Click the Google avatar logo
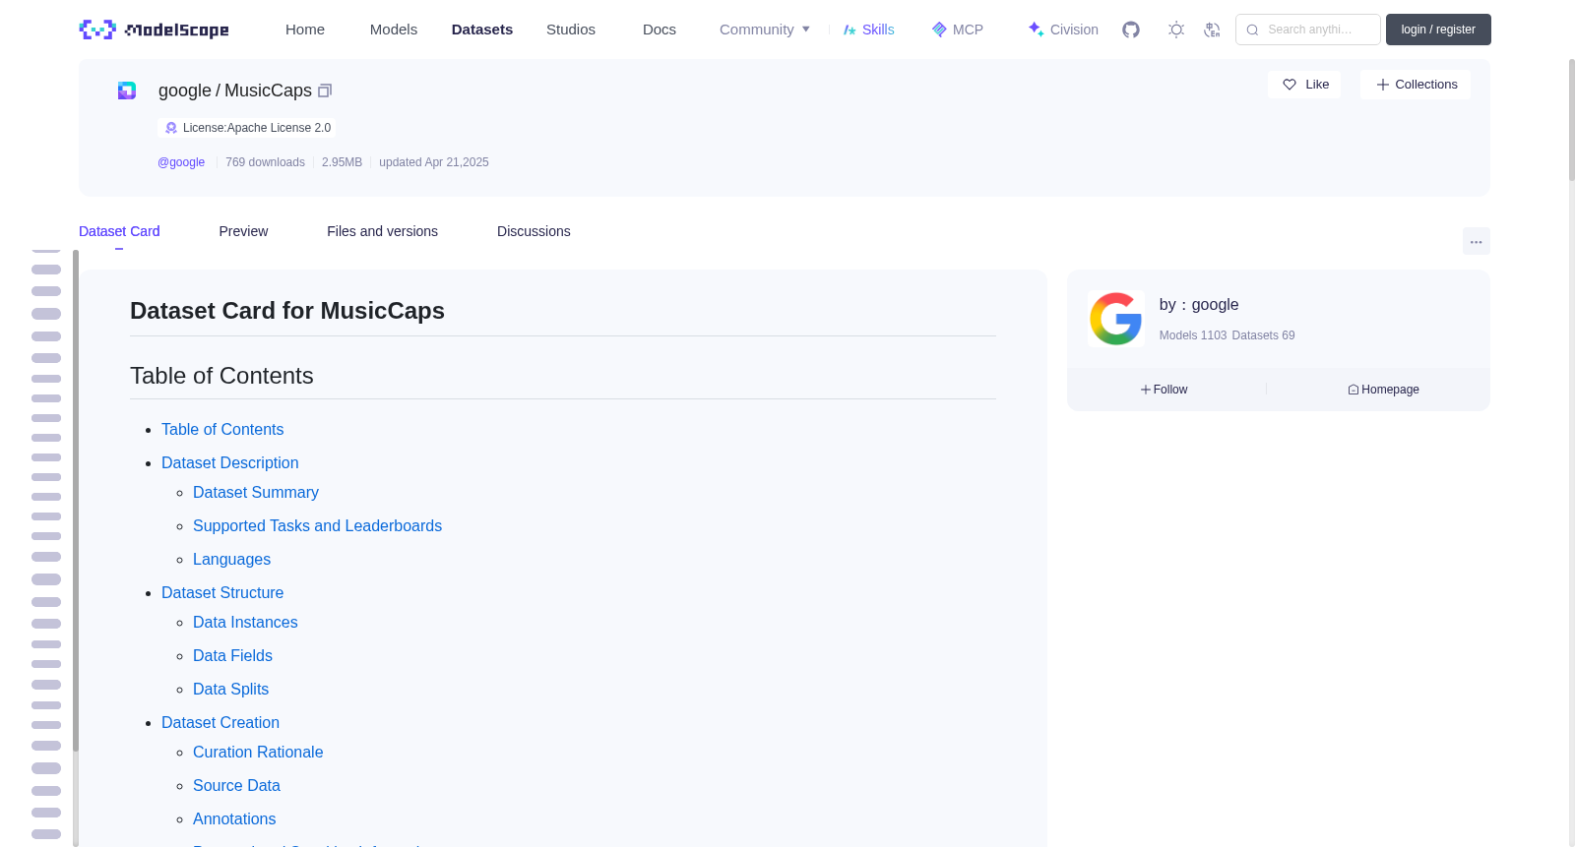Screen dimensions: 1575x847 point(1115,319)
